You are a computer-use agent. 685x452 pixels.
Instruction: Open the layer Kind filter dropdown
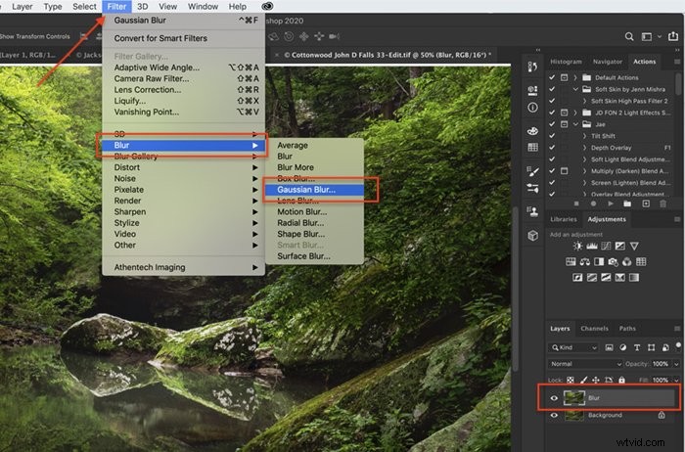[573, 347]
